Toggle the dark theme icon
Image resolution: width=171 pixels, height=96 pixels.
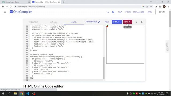click(x=113, y=12)
